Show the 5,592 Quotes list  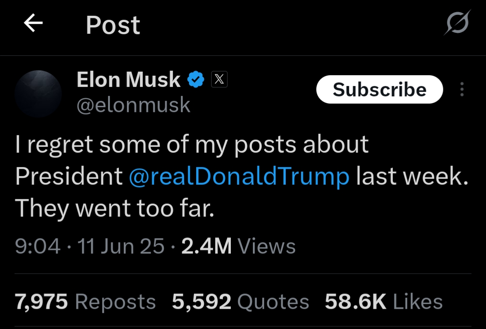[x=241, y=302]
